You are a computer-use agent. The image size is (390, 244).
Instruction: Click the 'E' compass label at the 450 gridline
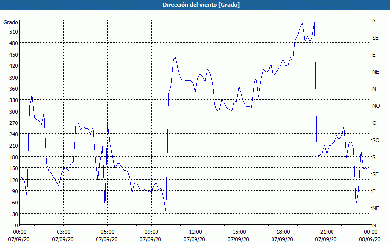tap(374, 55)
